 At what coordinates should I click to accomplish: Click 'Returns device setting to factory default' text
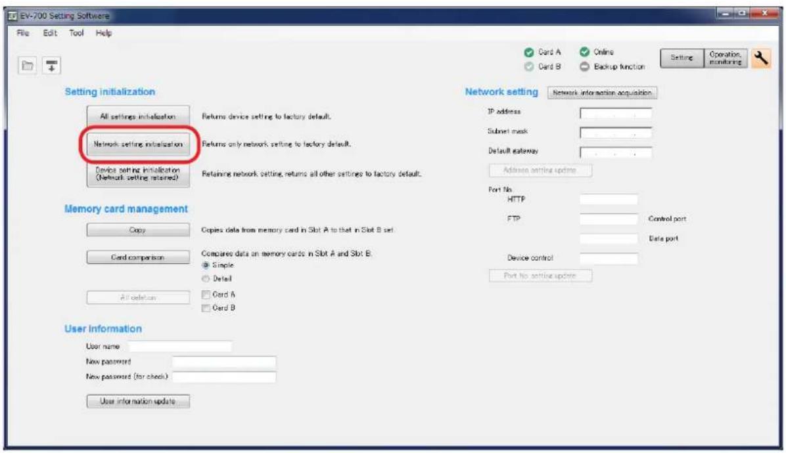coord(266,117)
